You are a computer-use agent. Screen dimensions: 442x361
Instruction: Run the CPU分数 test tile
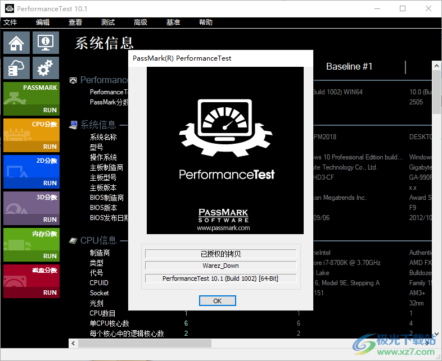click(x=31, y=135)
